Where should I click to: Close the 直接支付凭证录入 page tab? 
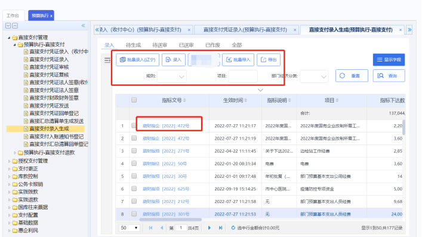coord(295,30)
